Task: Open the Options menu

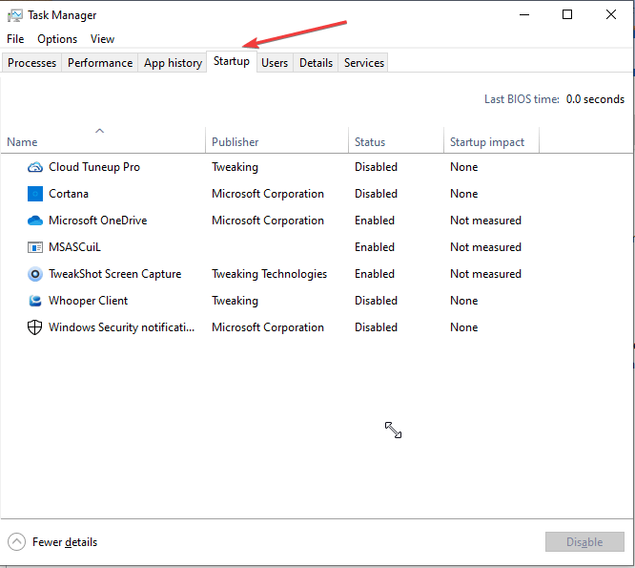Action: click(57, 39)
